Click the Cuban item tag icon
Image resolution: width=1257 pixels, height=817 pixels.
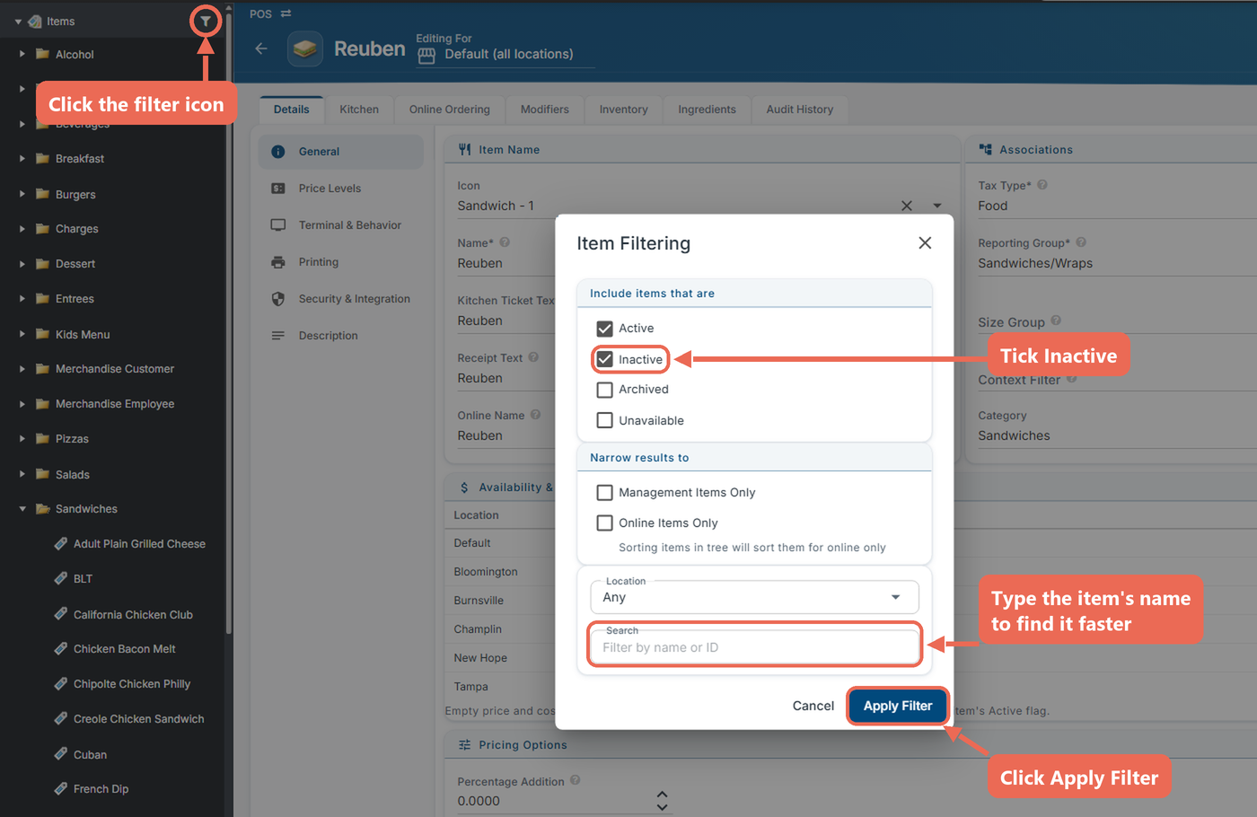click(x=61, y=754)
